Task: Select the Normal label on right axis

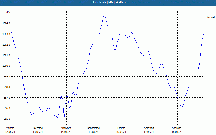Action: click(211, 17)
